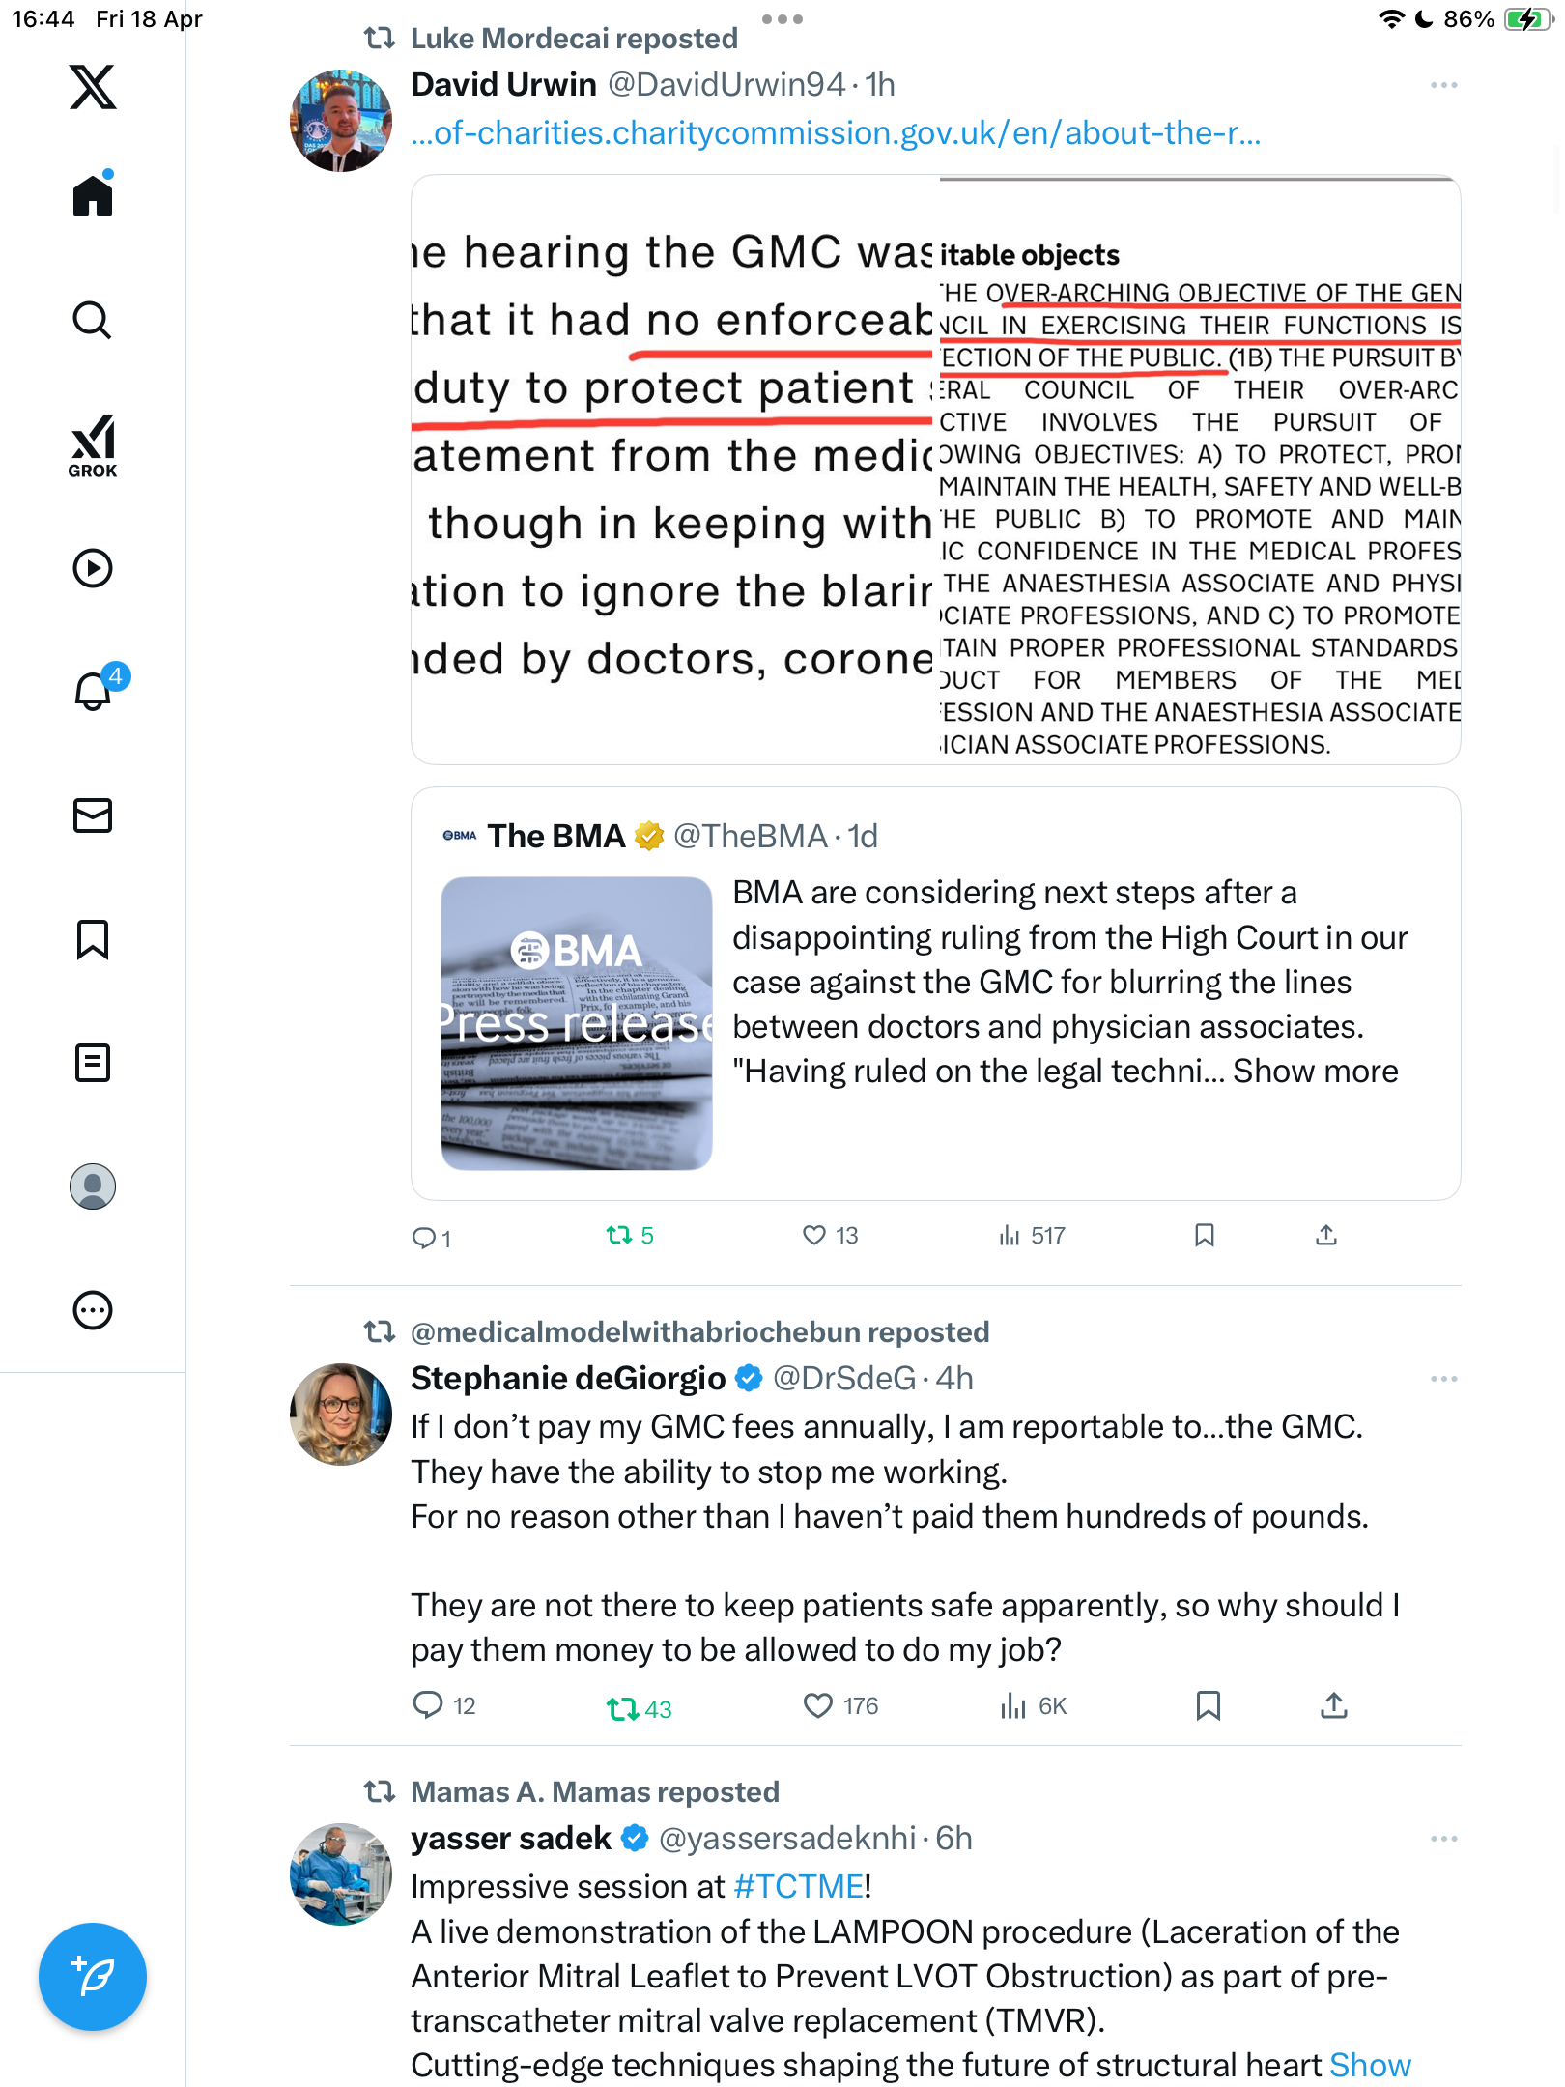Viewport: 1565px width, 2087px height.
Task: Open more options on David Urwin's post
Action: pos(1443,86)
